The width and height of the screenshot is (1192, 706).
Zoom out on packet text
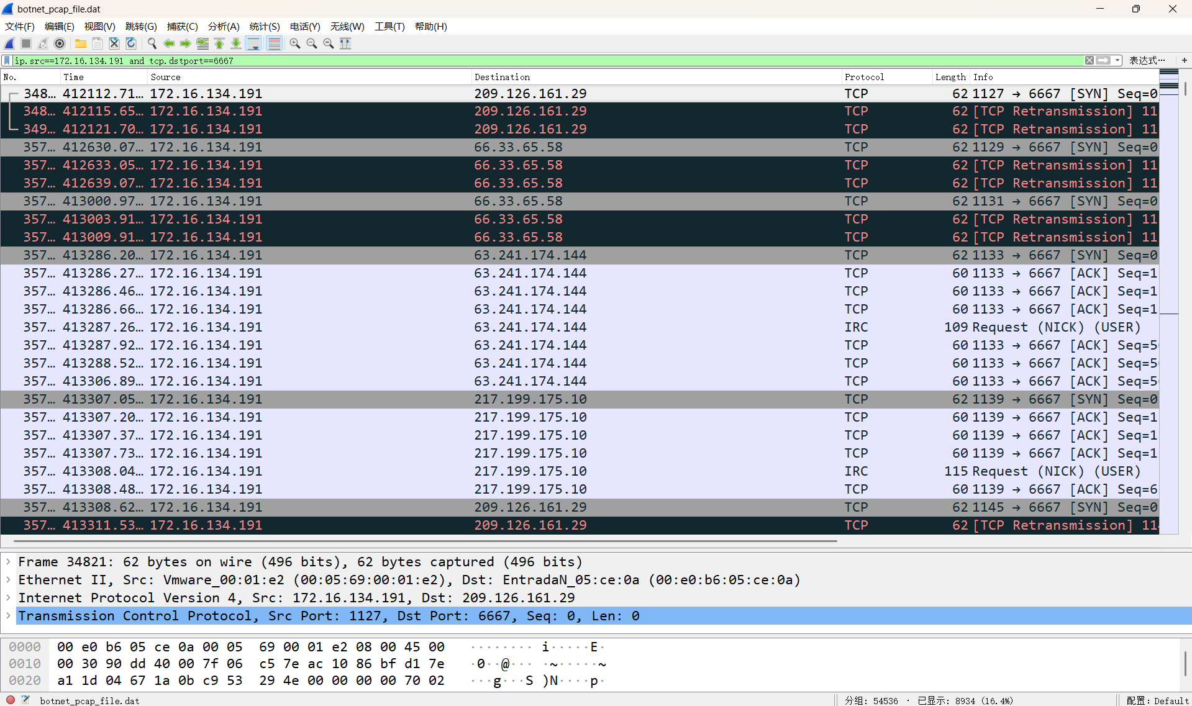tap(312, 43)
